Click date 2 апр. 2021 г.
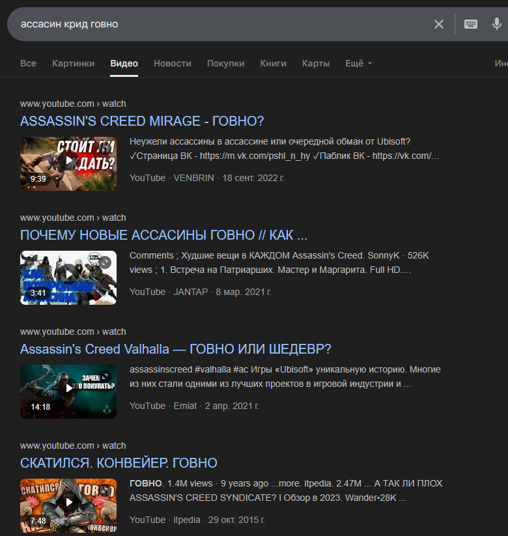 click(232, 406)
